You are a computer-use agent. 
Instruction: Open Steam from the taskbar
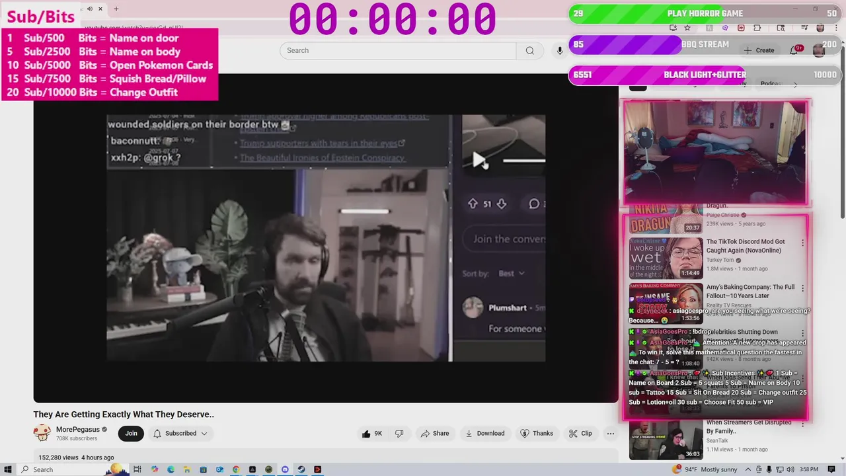point(301,469)
